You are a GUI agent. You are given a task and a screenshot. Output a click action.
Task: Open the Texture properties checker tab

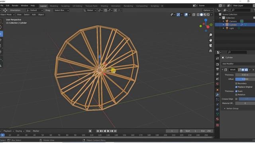[x=218, y=125]
